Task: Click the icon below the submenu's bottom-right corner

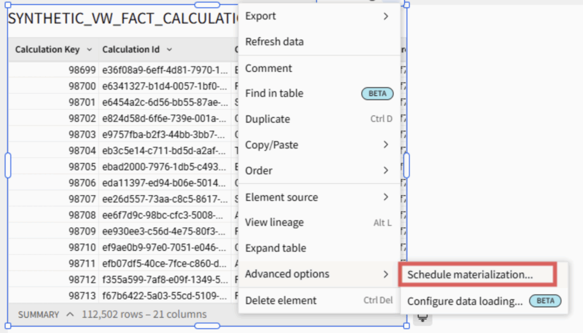Action: tap(422, 318)
